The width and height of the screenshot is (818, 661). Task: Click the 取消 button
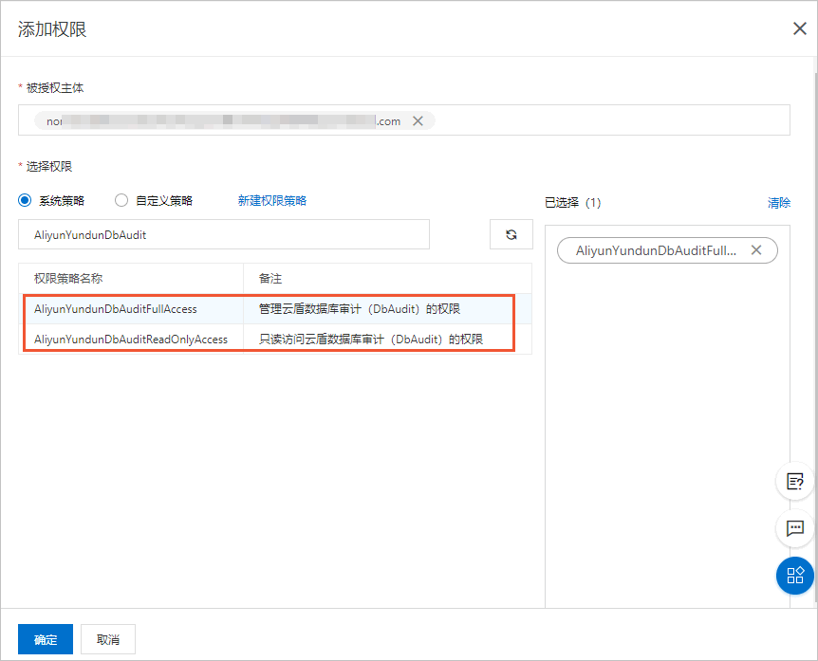[x=108, y=639]
